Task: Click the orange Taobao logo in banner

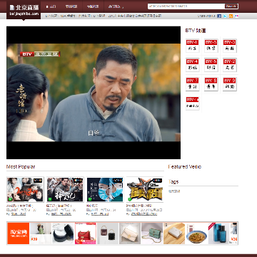Action: (18, 233)
